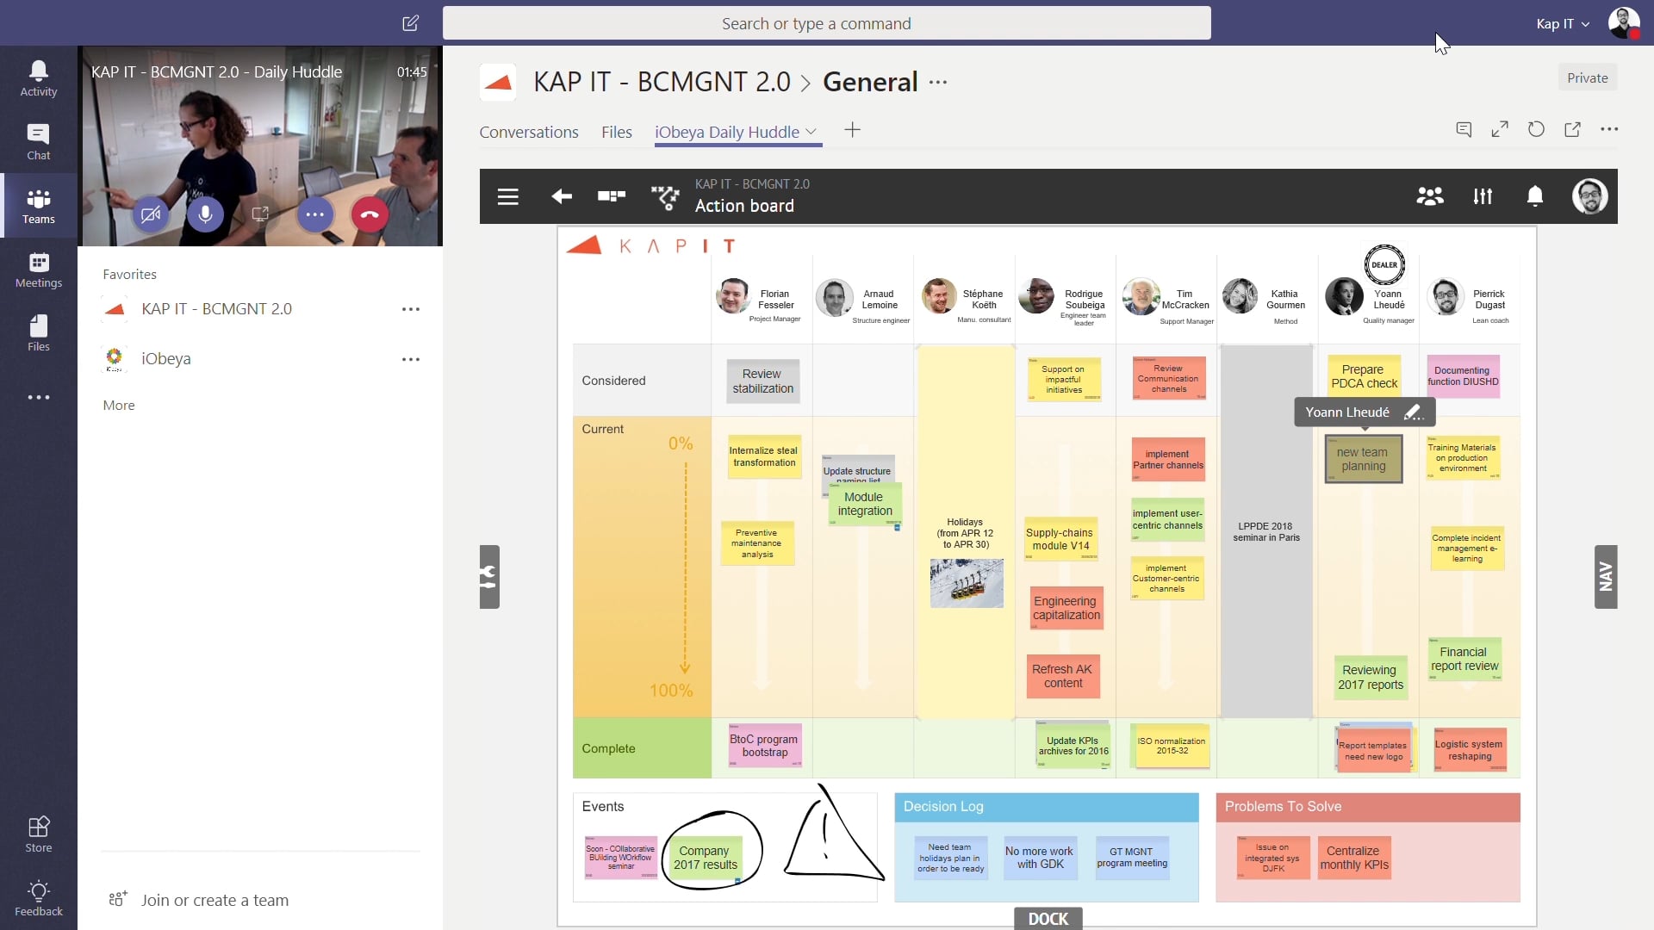
Task: Click the holidays cable car thumbnail
Action: click(x=967, y=583)
